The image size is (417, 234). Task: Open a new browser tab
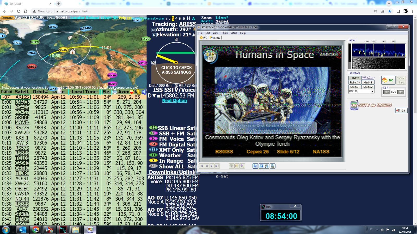pos(59,4)
